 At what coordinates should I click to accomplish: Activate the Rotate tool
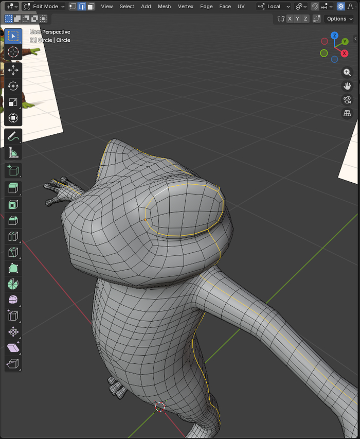coord(13,86)
